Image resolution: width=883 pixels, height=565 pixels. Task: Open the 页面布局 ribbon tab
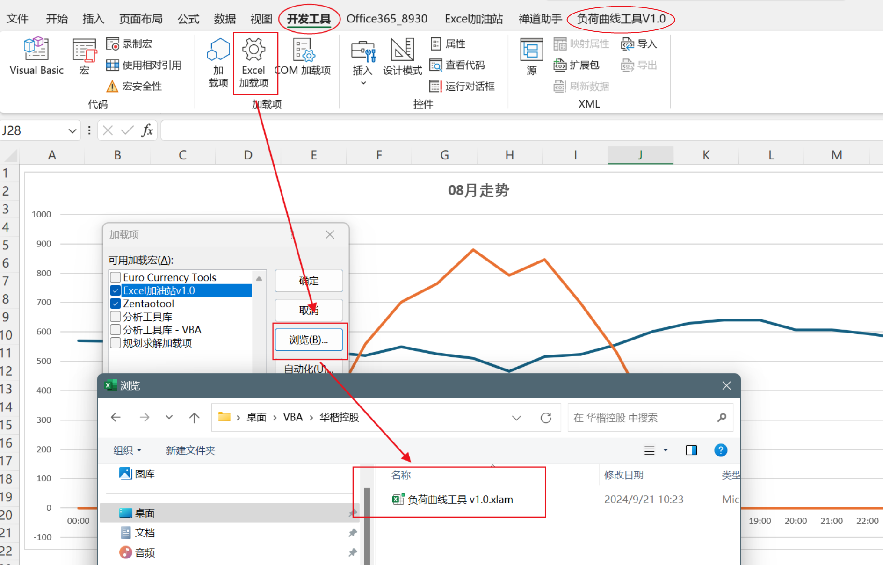click(141, 19)
